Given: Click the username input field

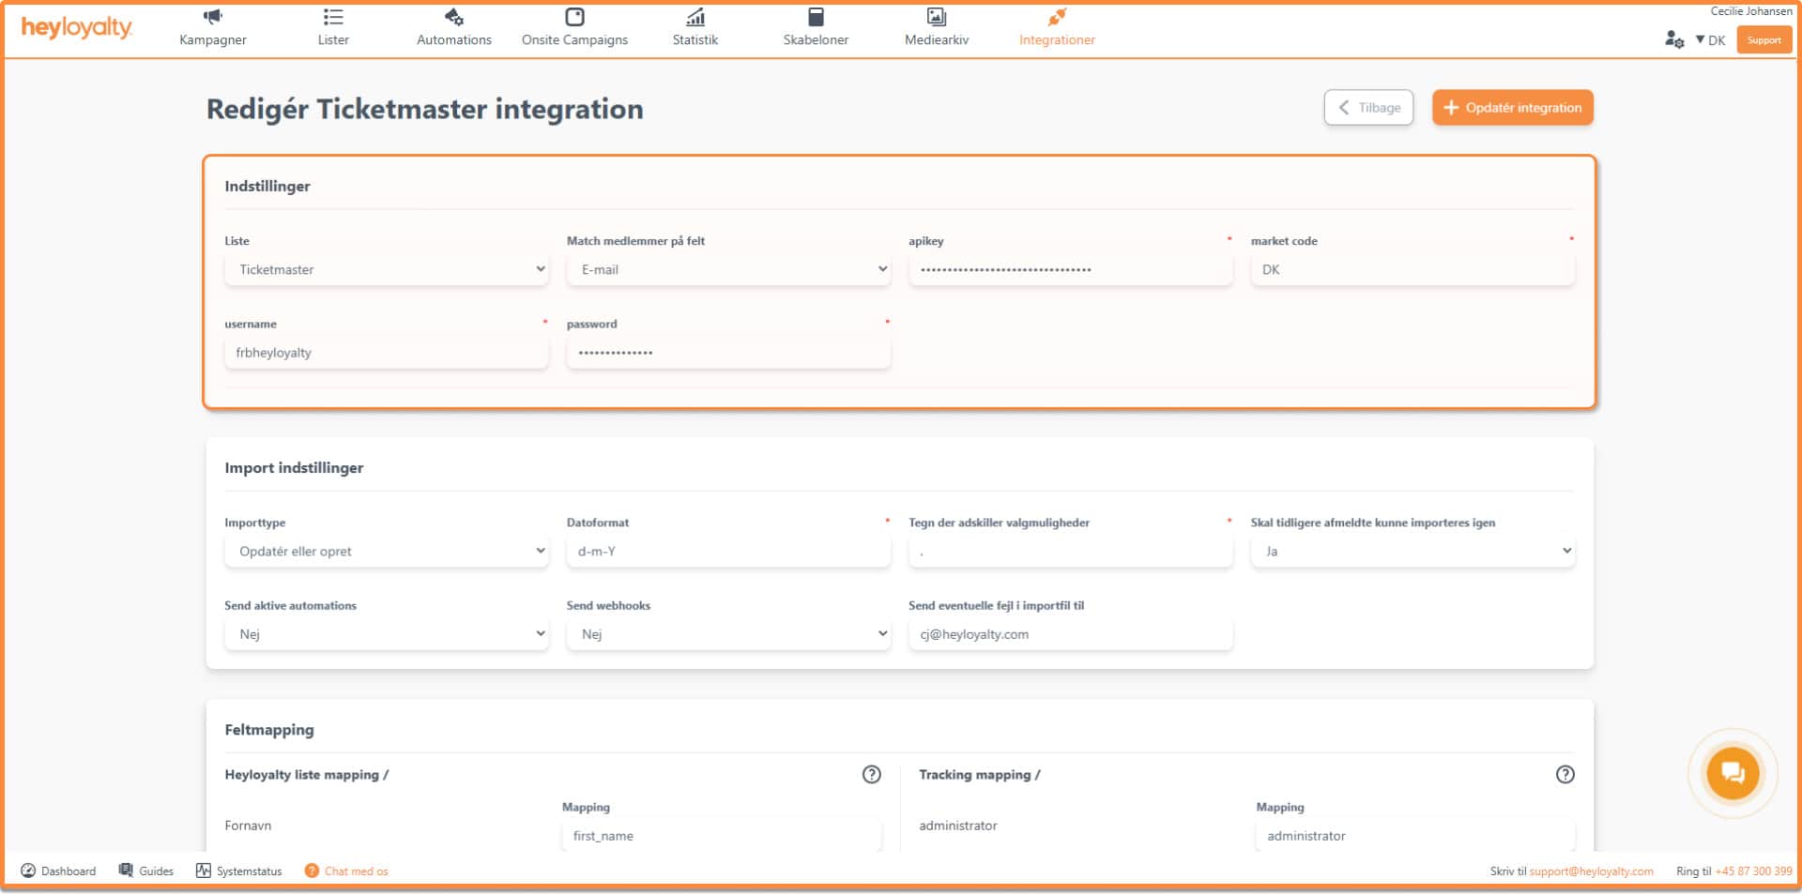Looking at the screenshot, I should (x=386, y=353).
